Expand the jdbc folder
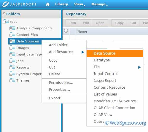The width and height of the screenshot is (148, 132). click(11, 61)
